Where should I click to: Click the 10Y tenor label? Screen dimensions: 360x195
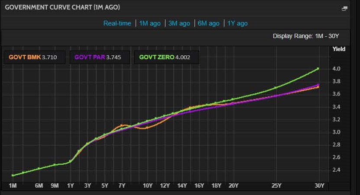148,185
